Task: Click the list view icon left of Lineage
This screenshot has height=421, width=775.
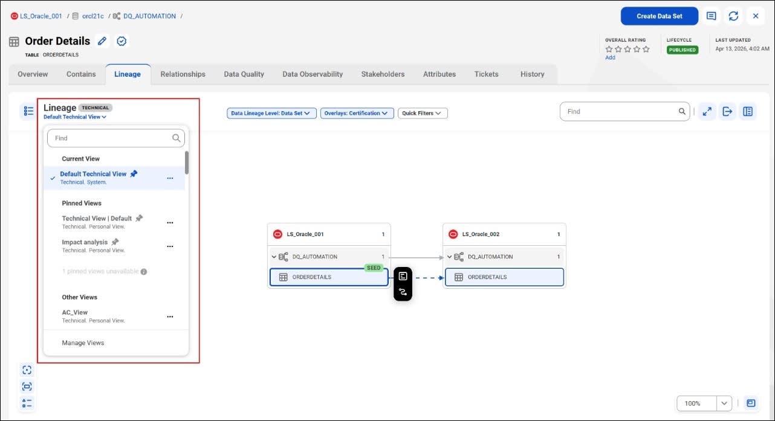Action: [28, 111]
